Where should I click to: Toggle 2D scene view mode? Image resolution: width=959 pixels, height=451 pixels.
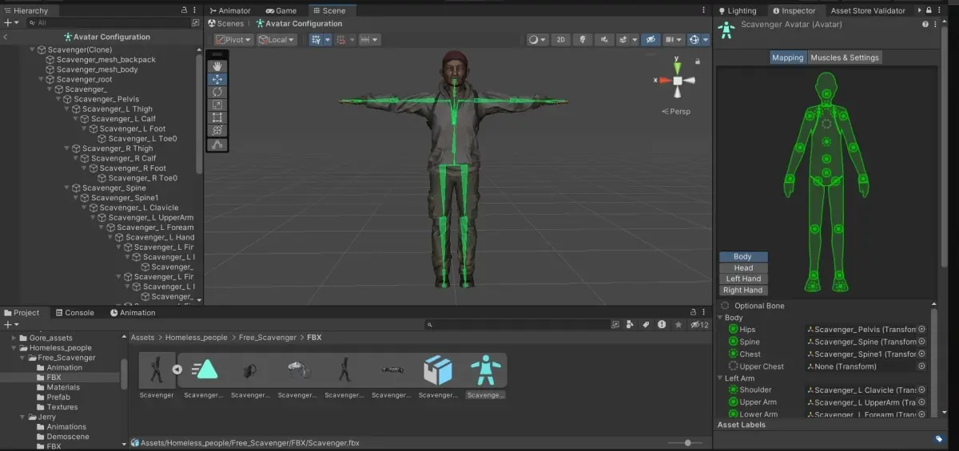561,39
